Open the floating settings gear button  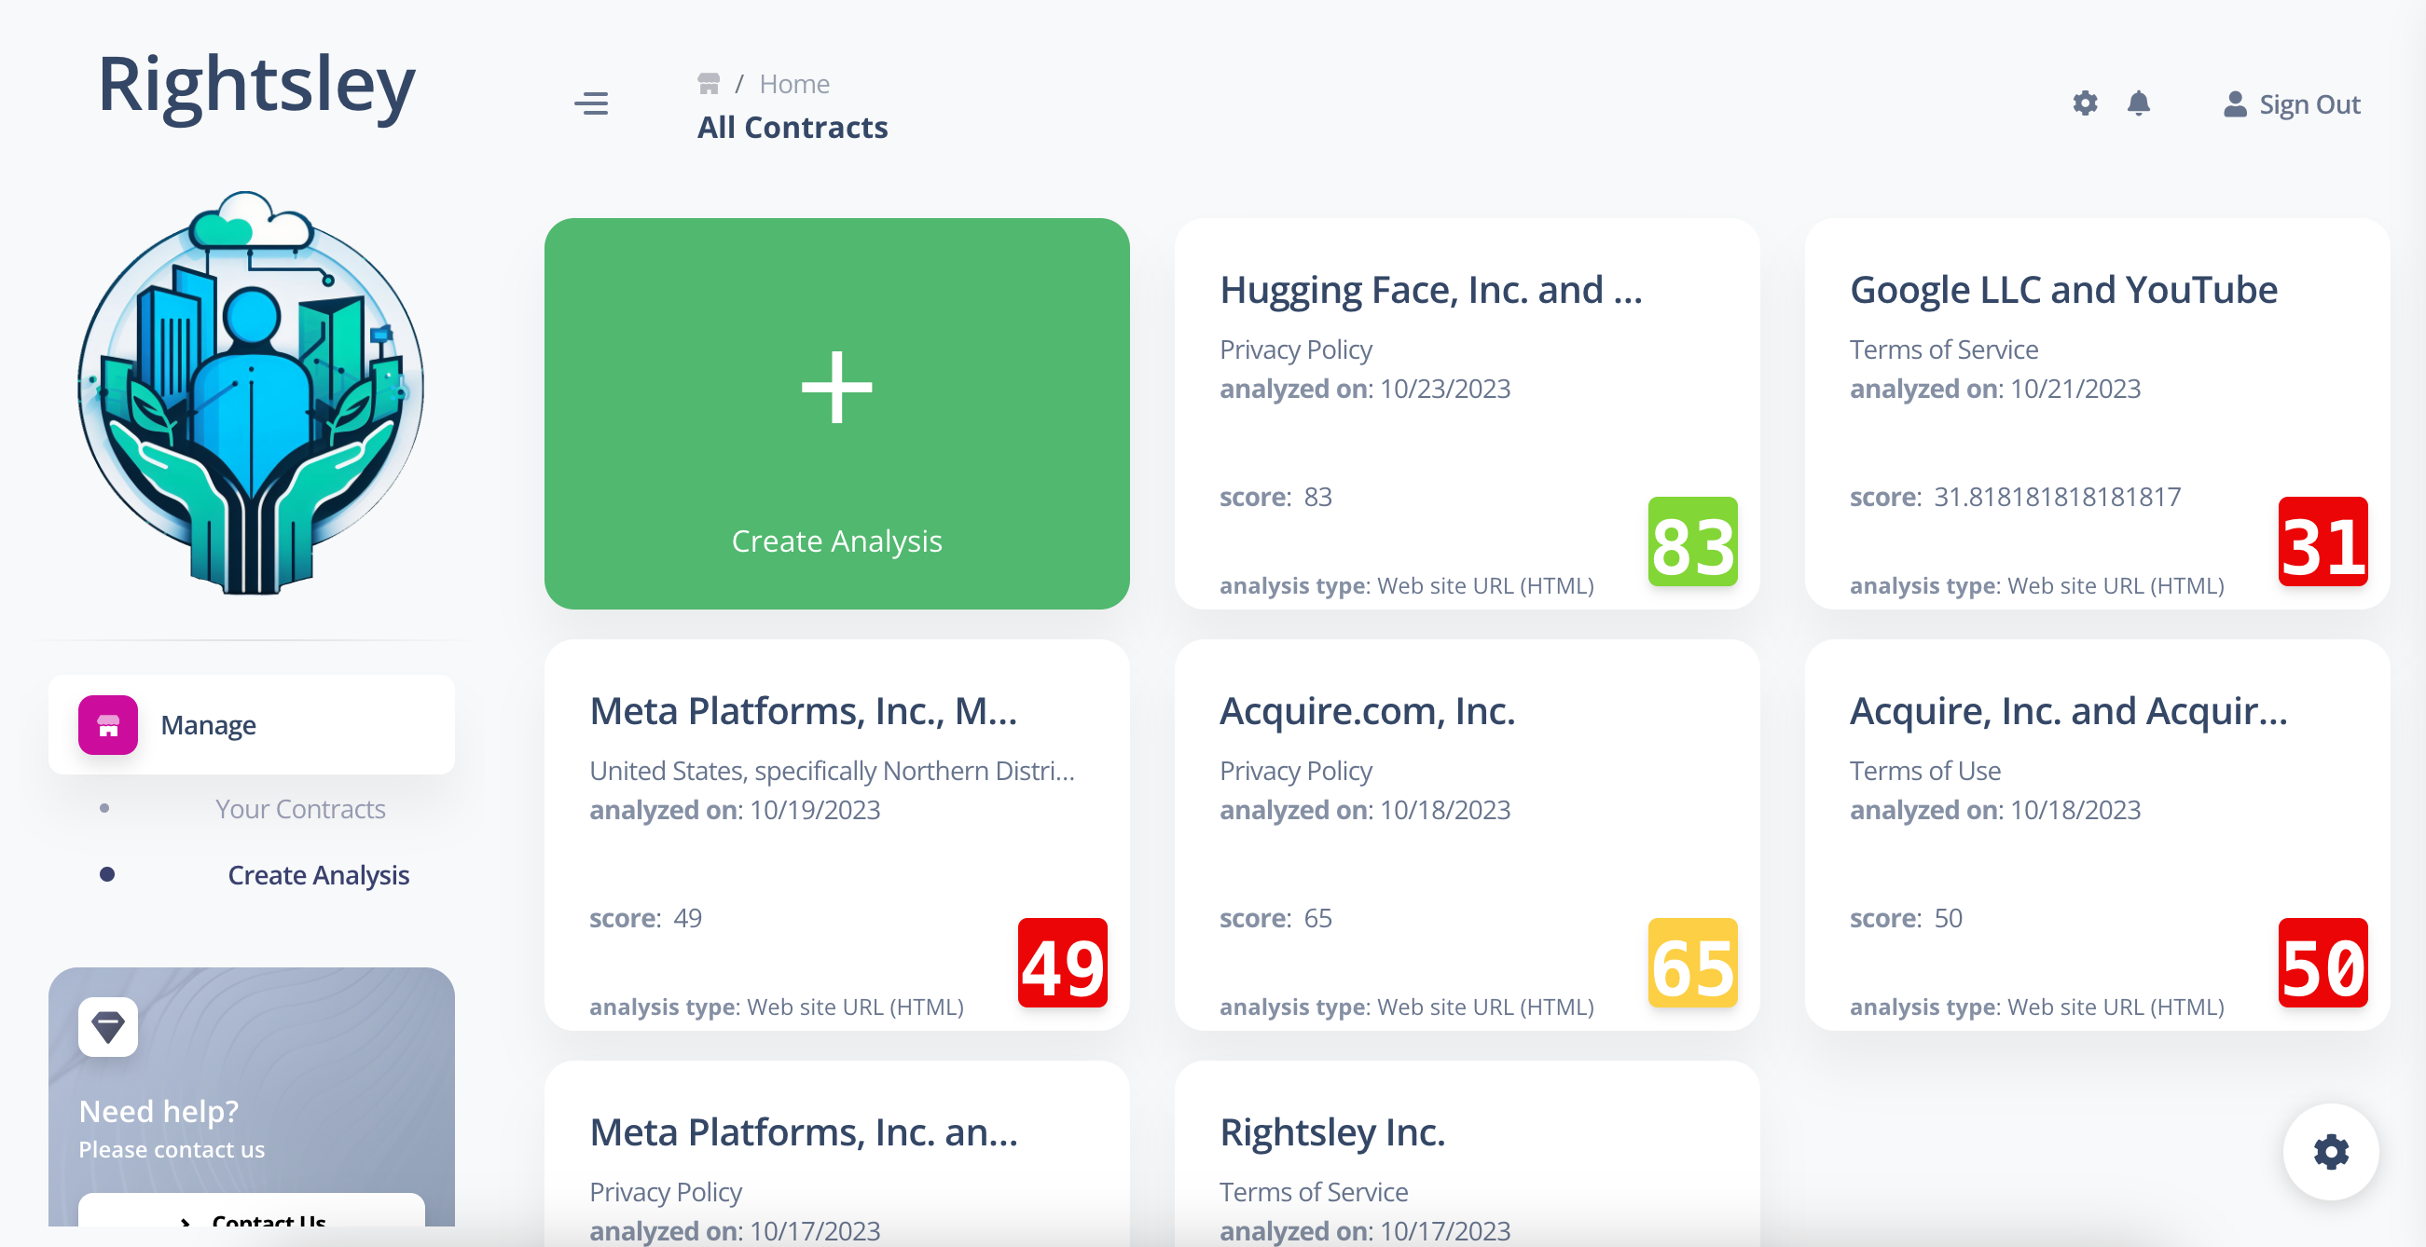[x=2330, y=1151]
